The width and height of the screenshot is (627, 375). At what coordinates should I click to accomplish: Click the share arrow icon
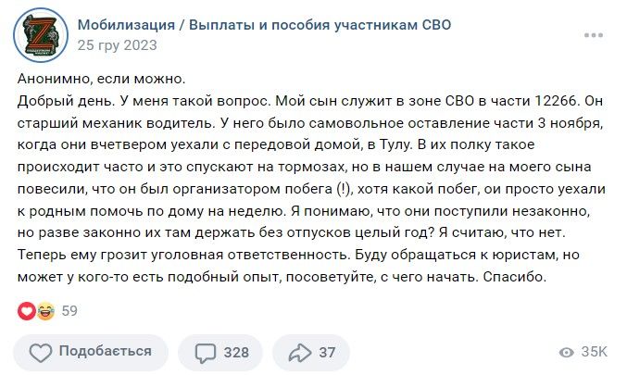click(300, 353)
